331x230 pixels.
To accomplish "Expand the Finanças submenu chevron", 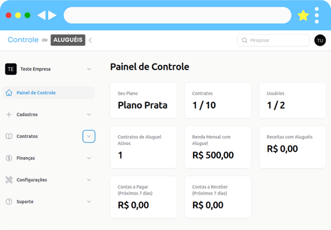I will pyautogui.click(x=89, y=158).
